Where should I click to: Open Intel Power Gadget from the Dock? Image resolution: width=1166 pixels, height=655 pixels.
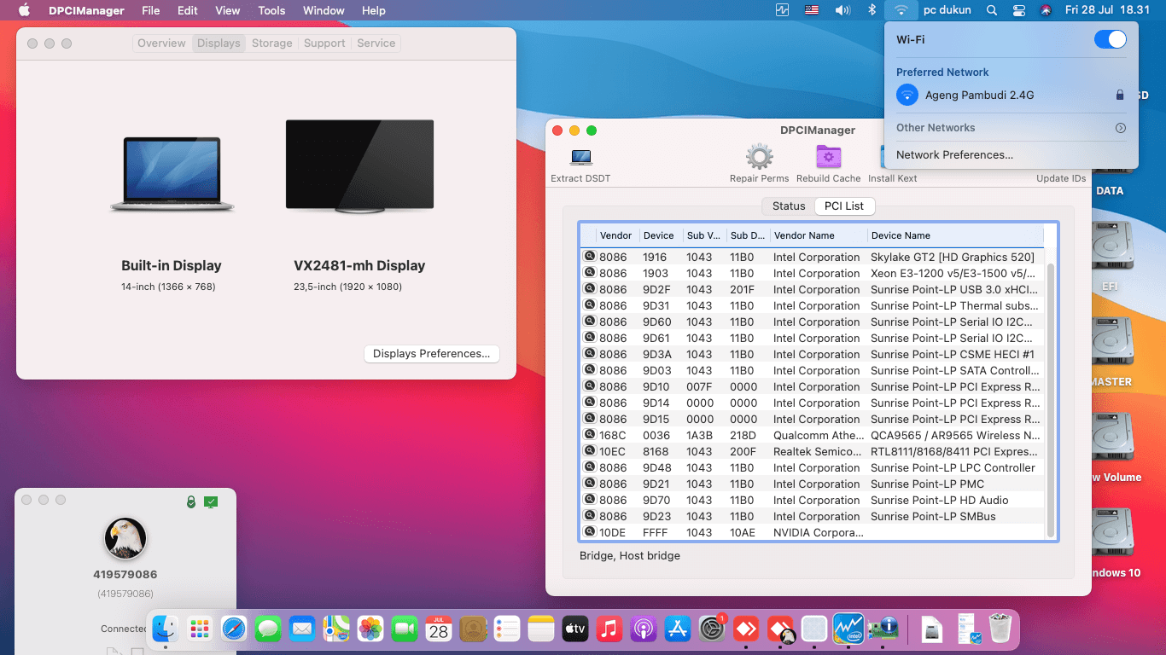848,629
